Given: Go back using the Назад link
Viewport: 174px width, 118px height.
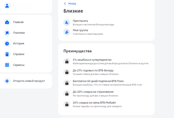Looking at the screenshot, I should [x=72, y=3].
